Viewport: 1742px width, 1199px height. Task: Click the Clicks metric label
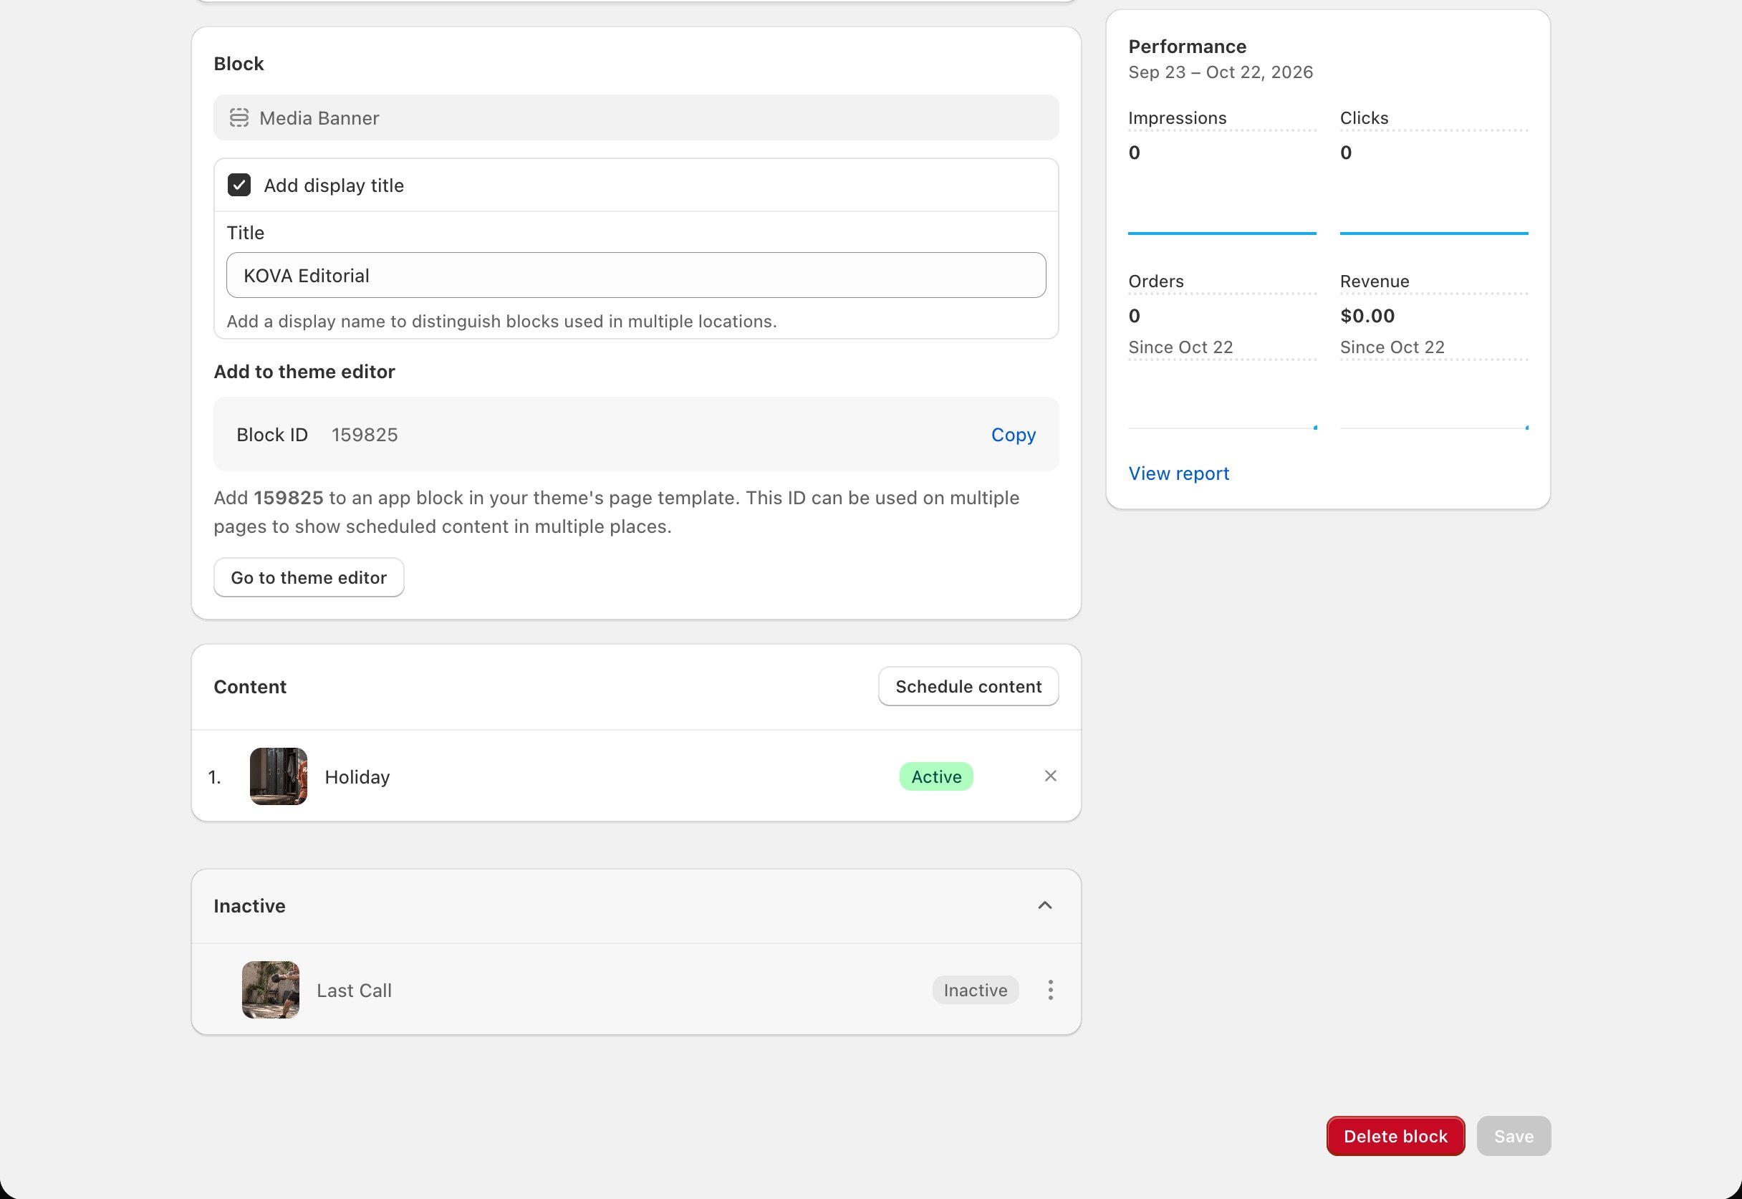click(1364, 118)
